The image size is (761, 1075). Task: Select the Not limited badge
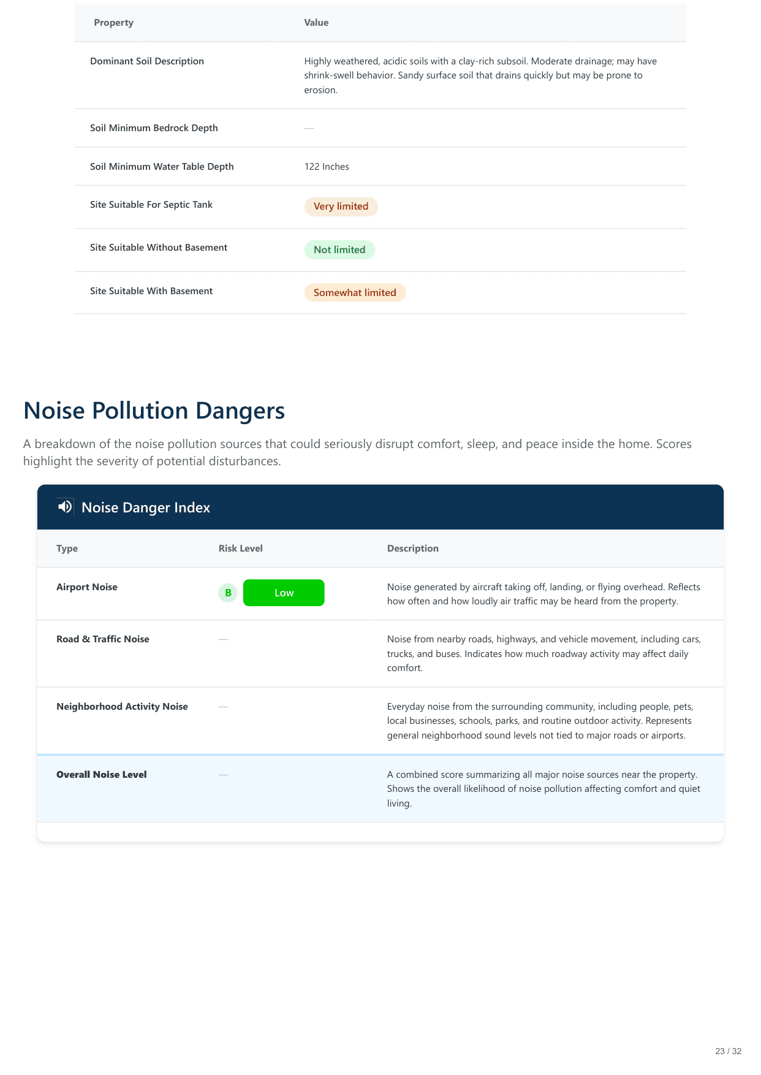339,250
